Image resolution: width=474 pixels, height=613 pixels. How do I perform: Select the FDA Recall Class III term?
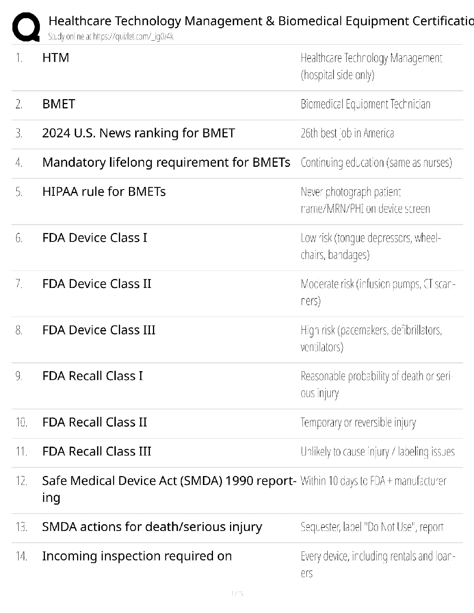click(97, 451)
